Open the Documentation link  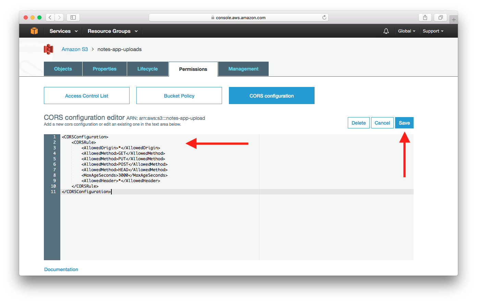coord(61,269)
